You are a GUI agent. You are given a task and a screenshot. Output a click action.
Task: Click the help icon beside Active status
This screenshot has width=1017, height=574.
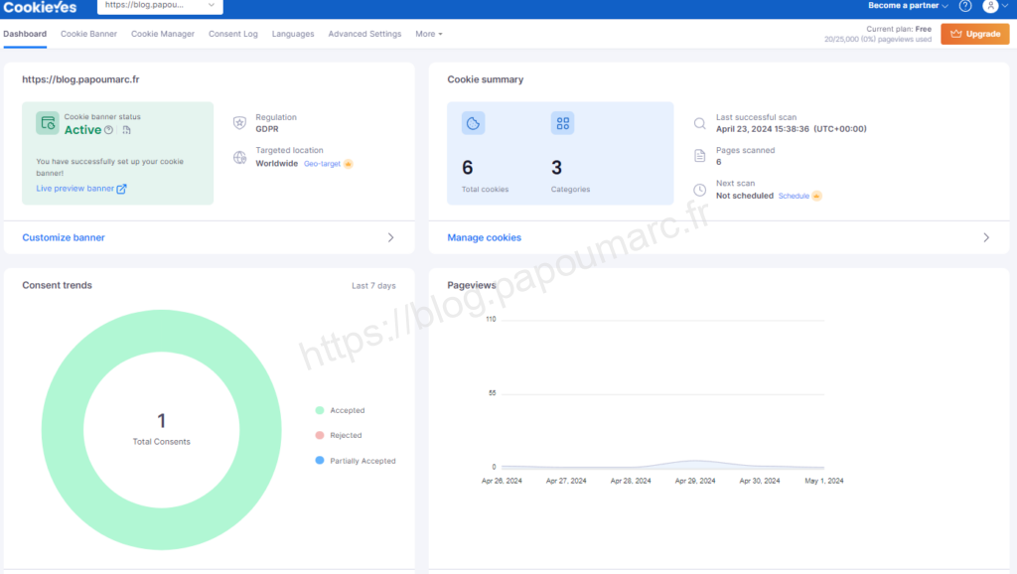[x=109, y=130]
